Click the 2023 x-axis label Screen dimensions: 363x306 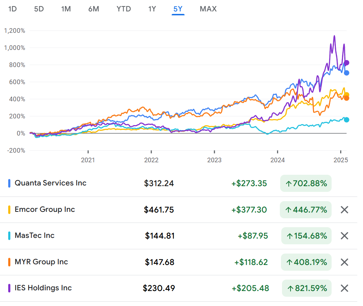215,160
